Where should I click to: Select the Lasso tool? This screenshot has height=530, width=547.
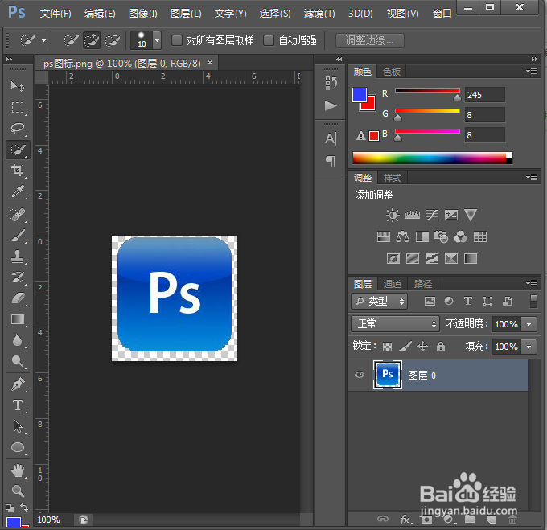[x=18, y=129]
